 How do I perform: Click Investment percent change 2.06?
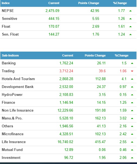point(123,158)
